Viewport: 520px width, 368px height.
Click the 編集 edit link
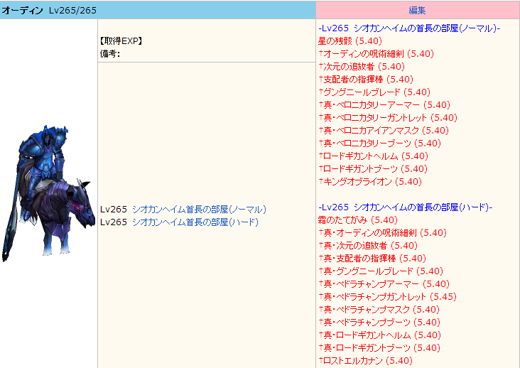point(417,10)
